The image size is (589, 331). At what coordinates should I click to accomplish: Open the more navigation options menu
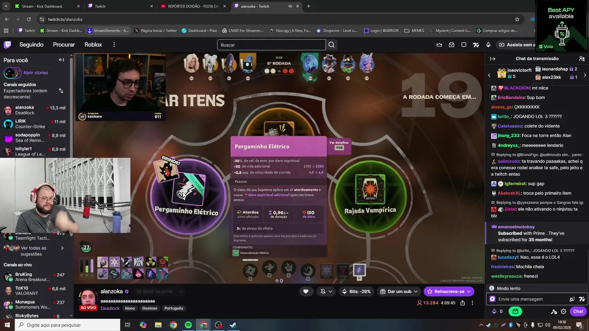click(x=114, y=45)
